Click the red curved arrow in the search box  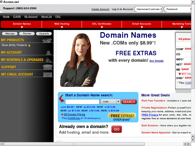[62, 98]
